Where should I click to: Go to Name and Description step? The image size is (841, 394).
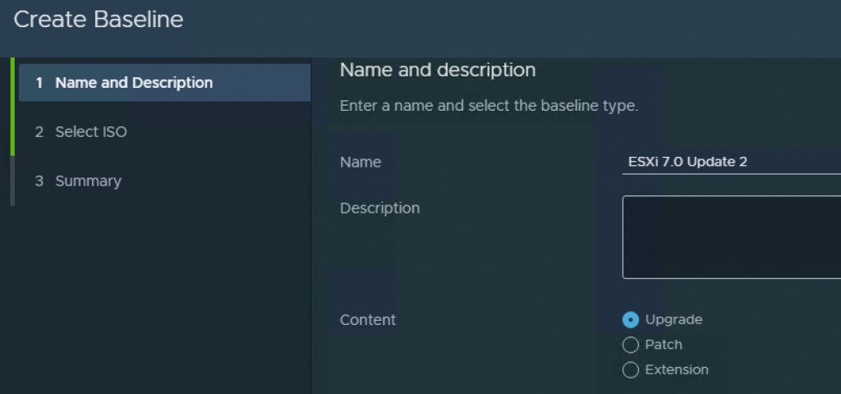point(134,83)
